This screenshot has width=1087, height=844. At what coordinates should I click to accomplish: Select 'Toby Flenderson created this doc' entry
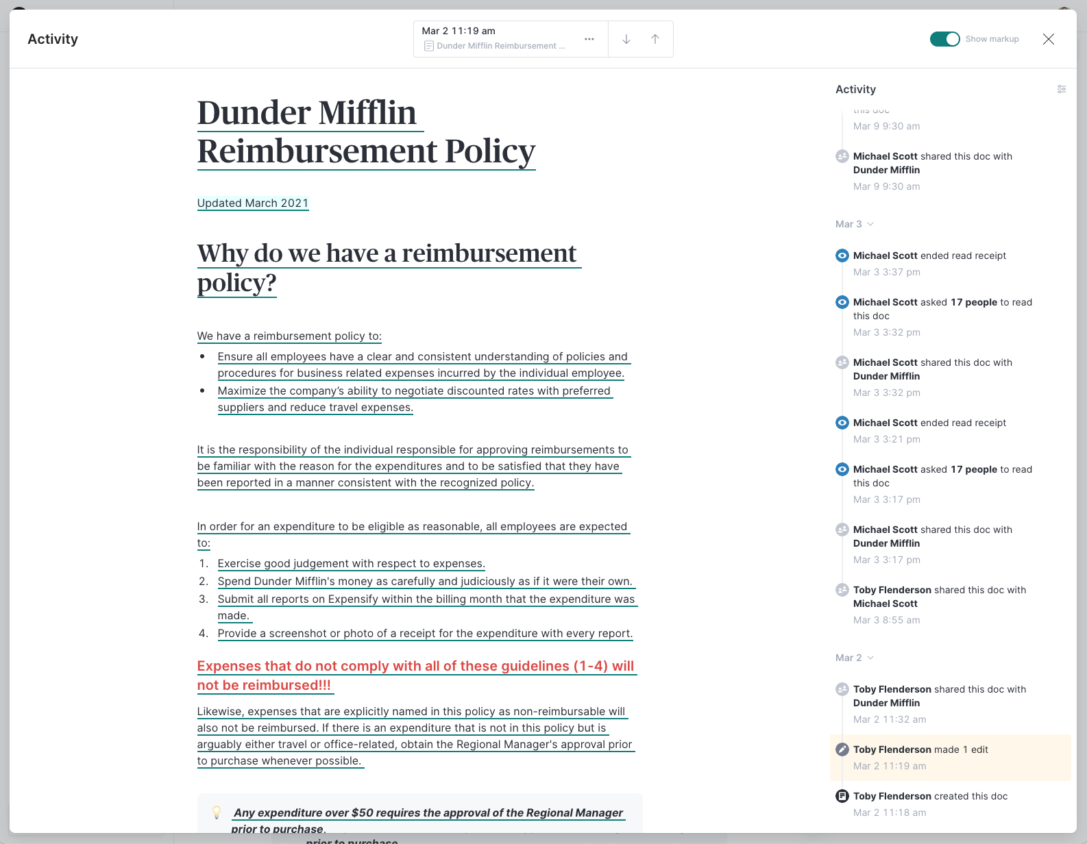tap(951, 804)
